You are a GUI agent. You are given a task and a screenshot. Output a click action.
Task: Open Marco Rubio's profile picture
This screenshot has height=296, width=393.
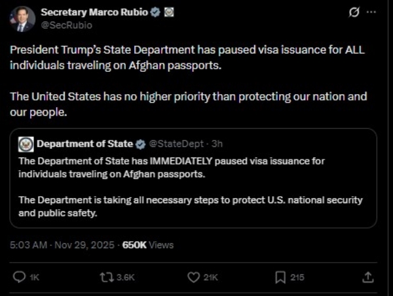(22, 19)
